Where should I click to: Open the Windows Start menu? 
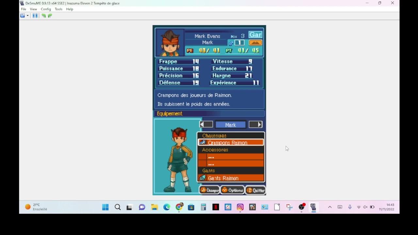[x=105, y=207]
